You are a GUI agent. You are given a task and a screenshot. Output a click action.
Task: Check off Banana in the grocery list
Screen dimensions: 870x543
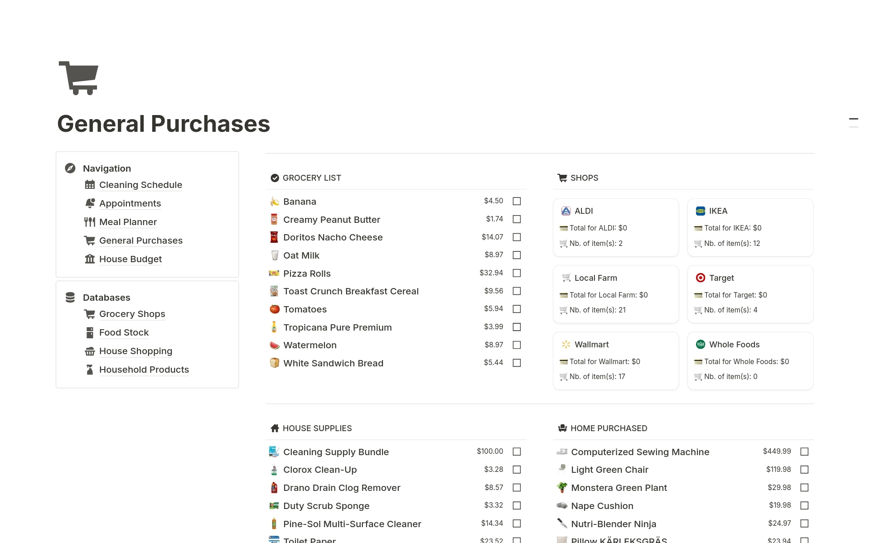[x=517, y=201]
